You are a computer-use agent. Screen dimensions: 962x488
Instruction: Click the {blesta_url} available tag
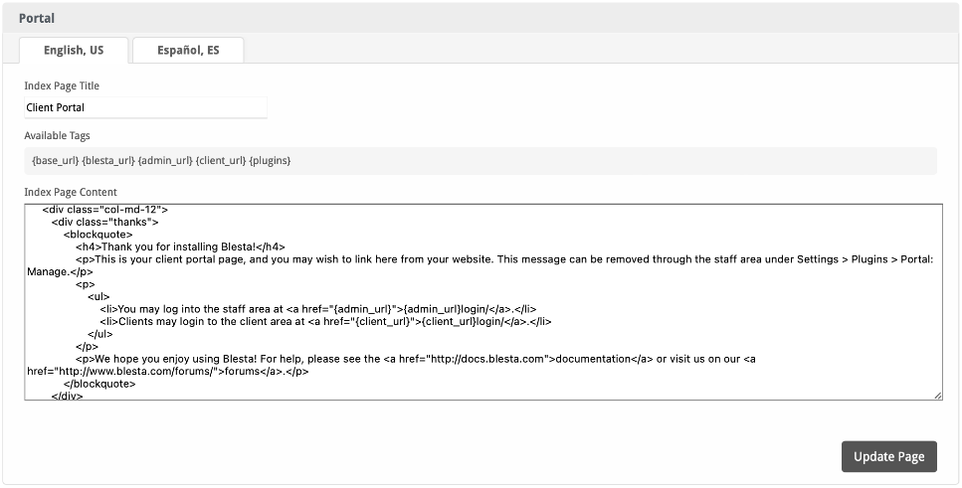point(108,160)
